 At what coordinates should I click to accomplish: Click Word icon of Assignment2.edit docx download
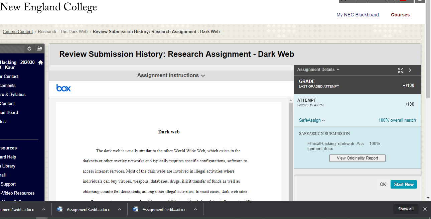(136, 209)
